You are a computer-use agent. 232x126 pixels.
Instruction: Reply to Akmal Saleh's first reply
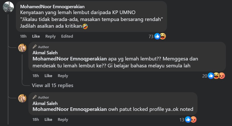coord(63,76)
